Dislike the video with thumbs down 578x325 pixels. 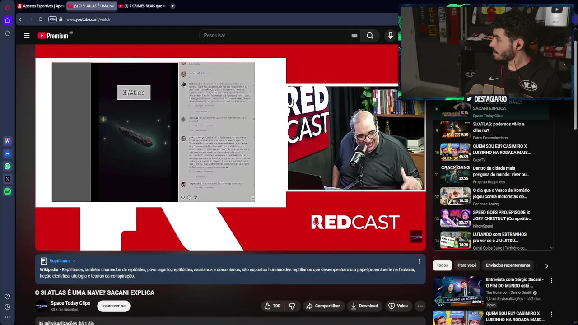pyautogui.click(x=292, y=306)
